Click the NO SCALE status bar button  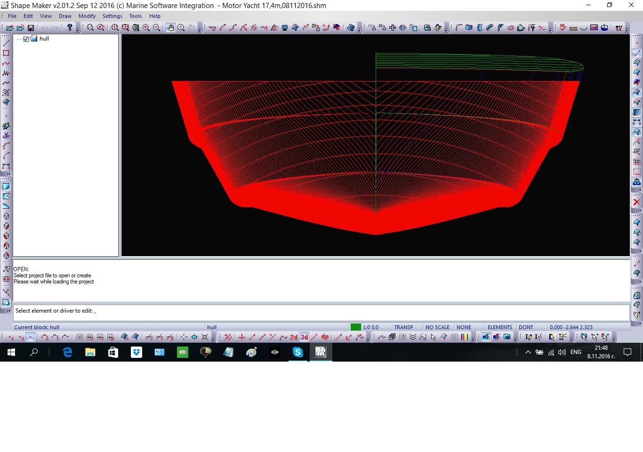pos(437,327)
